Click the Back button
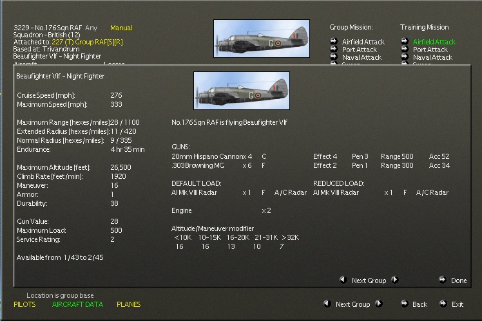 coord(419,304)
